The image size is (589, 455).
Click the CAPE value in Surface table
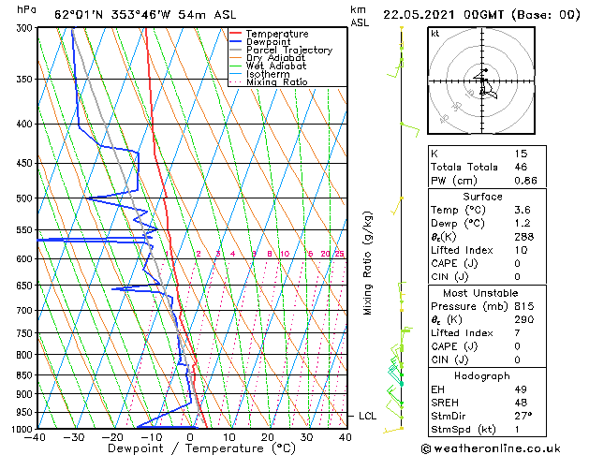click(517, 263)
